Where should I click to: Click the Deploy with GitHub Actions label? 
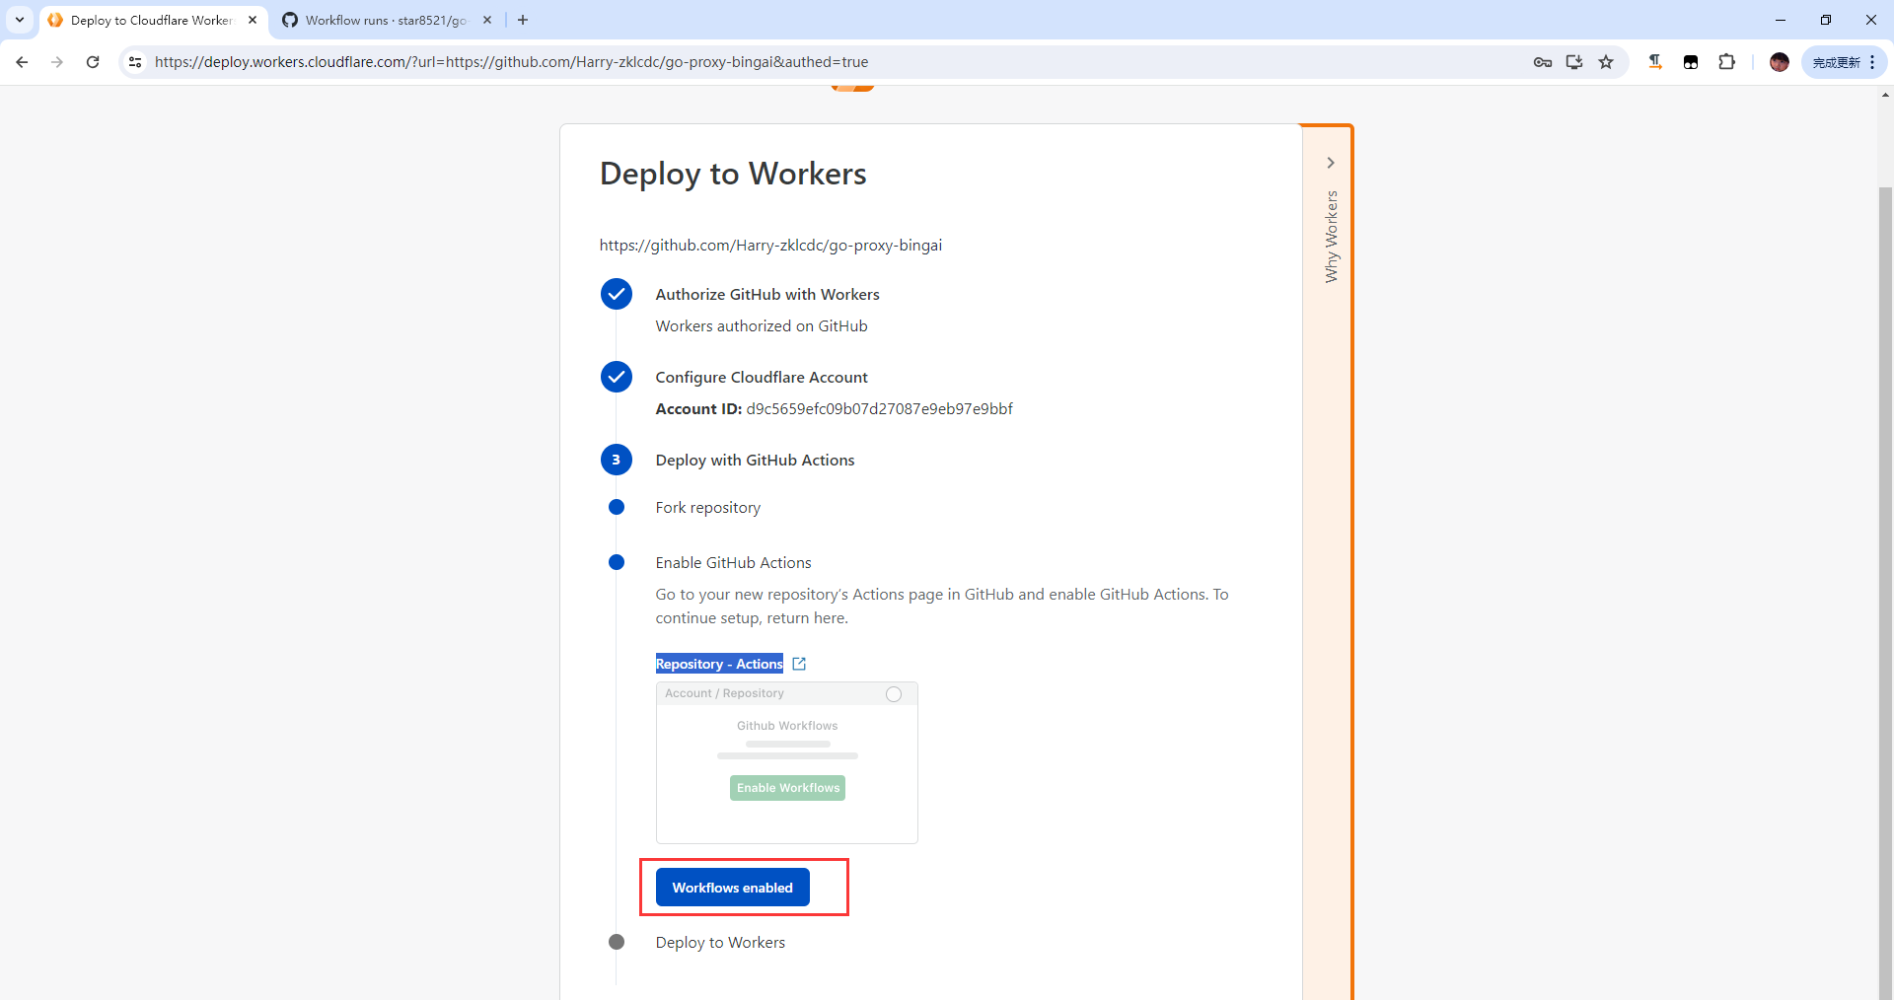point(755,461)
